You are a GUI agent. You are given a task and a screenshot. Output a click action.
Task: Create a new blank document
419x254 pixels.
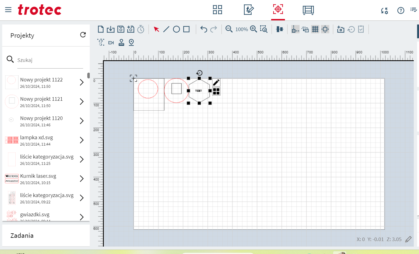pyautogui.click(x=101, y=29)
